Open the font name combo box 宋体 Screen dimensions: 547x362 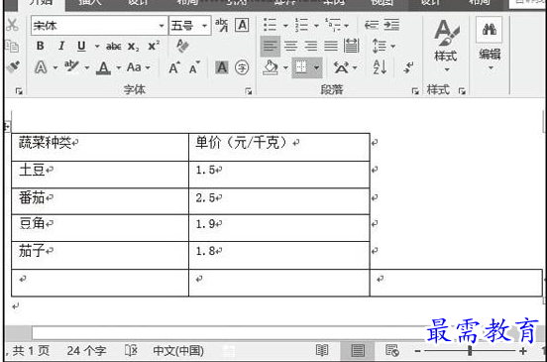click(x=99, y=26)
